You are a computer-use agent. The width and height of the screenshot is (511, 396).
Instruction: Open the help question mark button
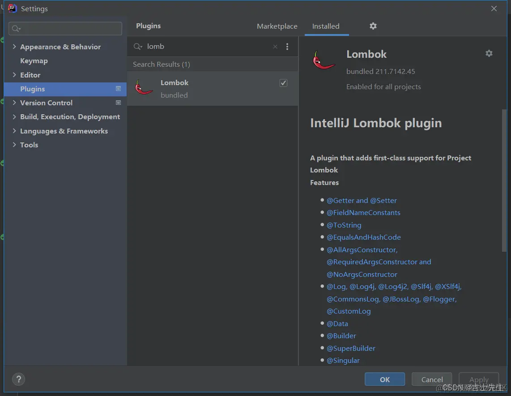pos(19,379)
